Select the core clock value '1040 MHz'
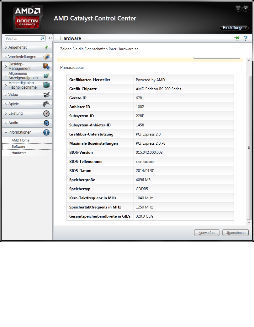Screen dimensions: 254x327 (x=144, y=198)
